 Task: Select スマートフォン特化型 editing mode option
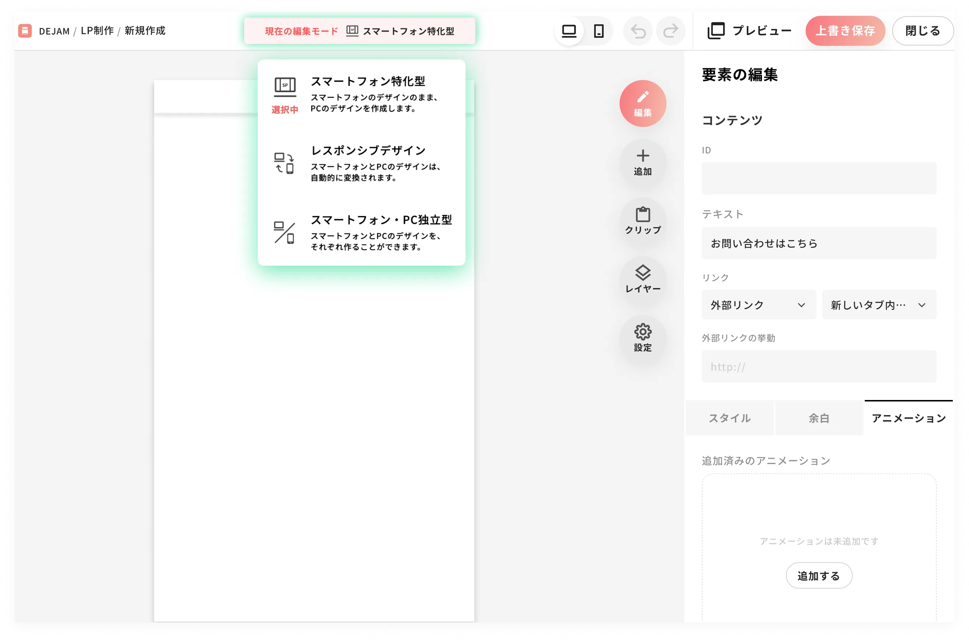(361, 94)
